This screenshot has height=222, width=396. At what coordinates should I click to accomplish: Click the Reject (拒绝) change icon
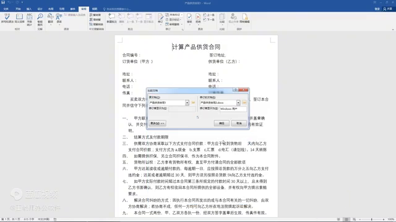pos(198,18)
